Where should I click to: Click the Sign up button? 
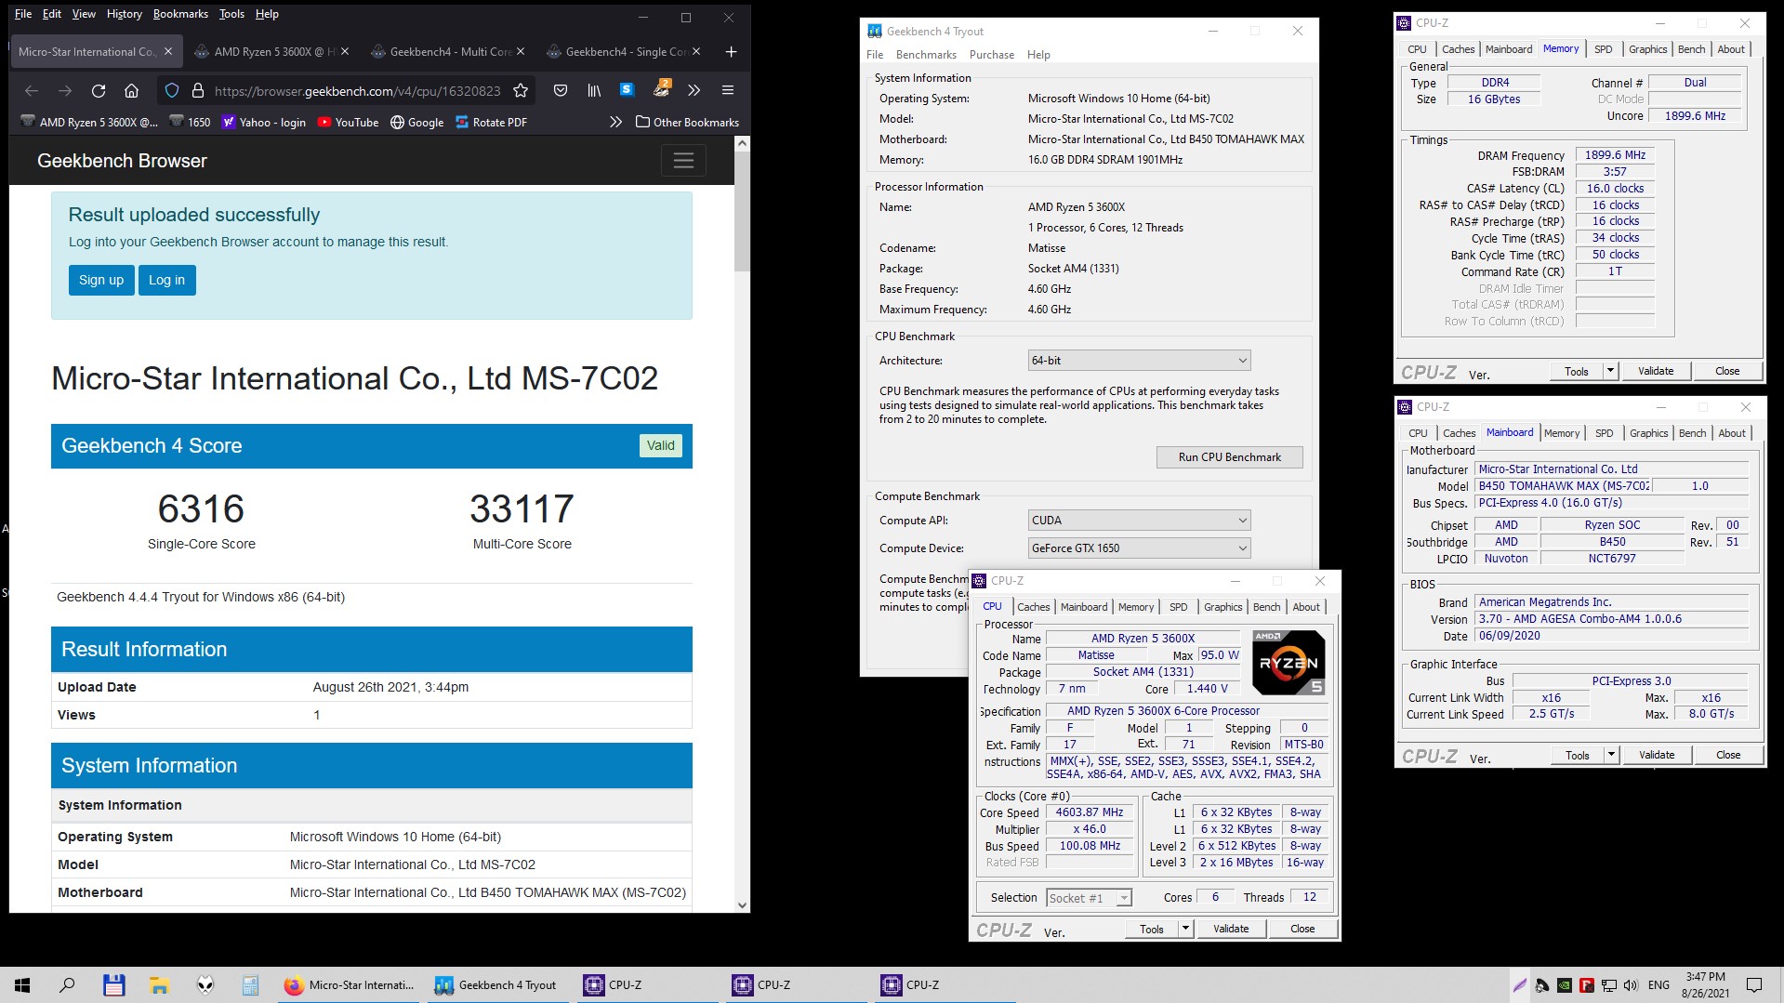click(x=101, y=280)
